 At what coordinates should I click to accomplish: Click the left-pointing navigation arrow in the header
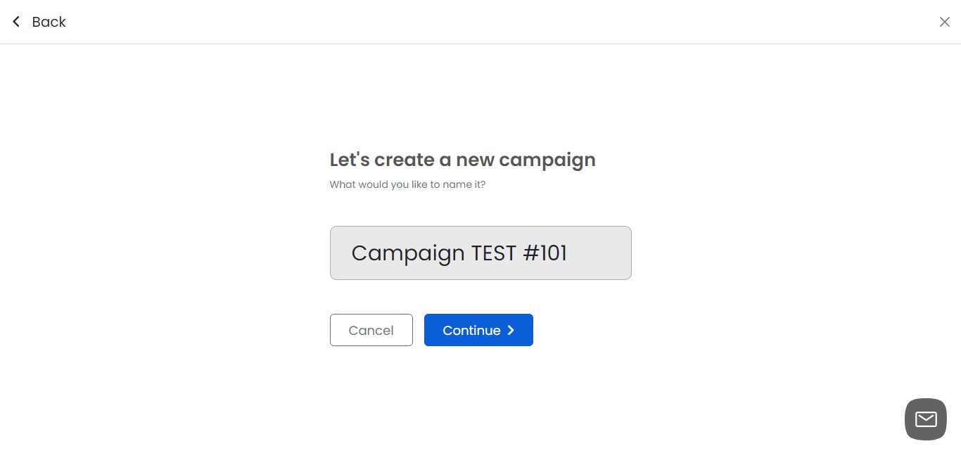tap(15, 21)
